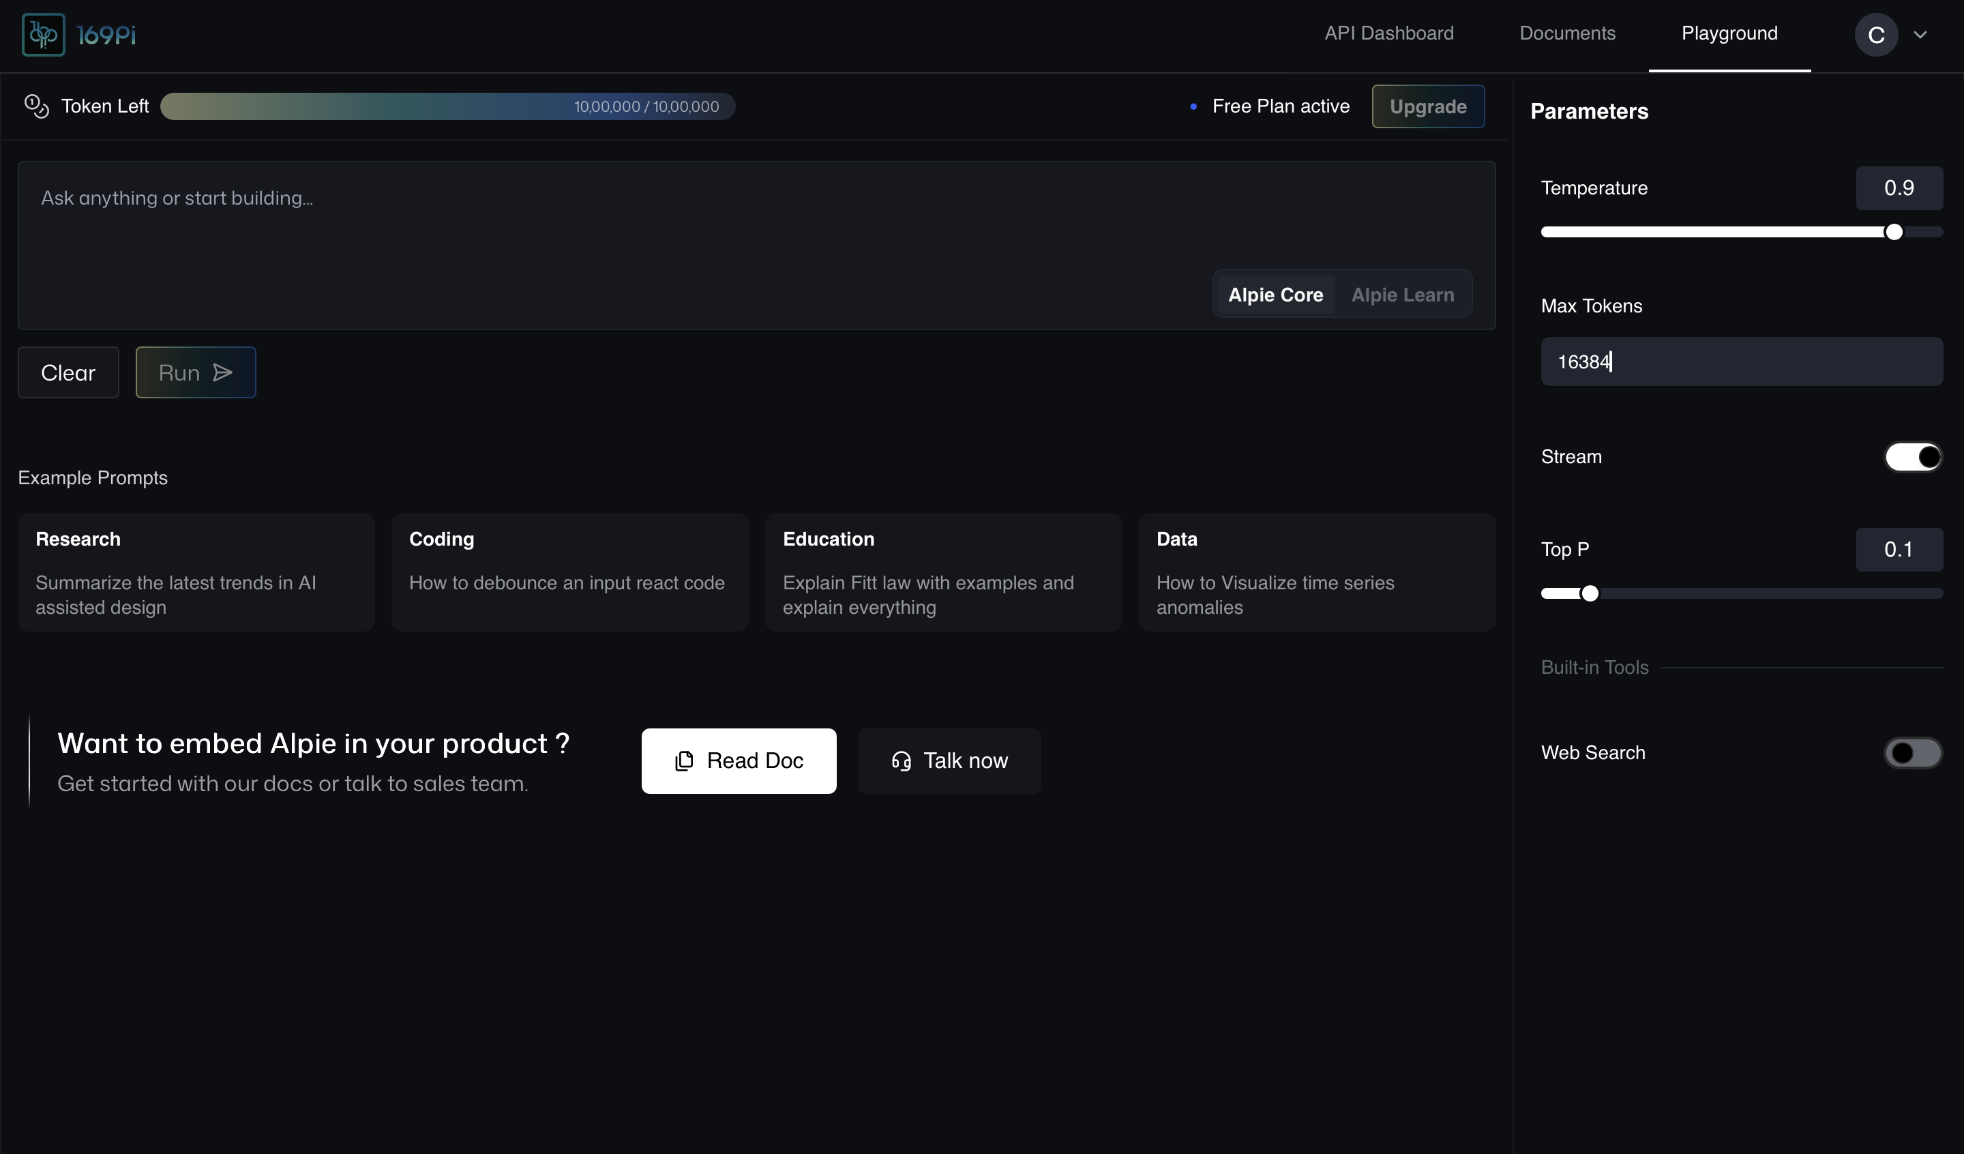Enable the Web Search toggle
Screen dimensions: 1964x1154
[x=1914, y=752]
